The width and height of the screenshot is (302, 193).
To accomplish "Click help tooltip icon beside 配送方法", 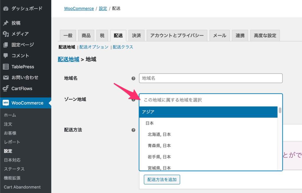I will click(x=133, y=130).
